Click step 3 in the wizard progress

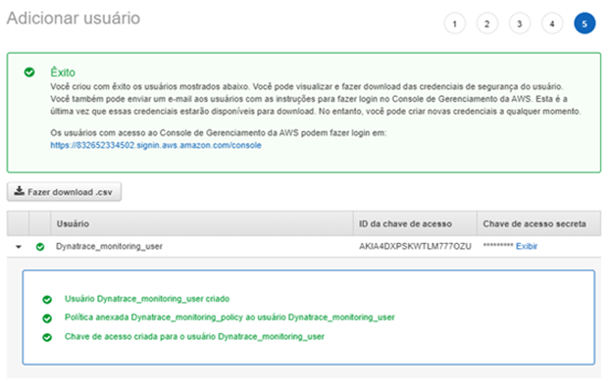[x=520, y=24]
